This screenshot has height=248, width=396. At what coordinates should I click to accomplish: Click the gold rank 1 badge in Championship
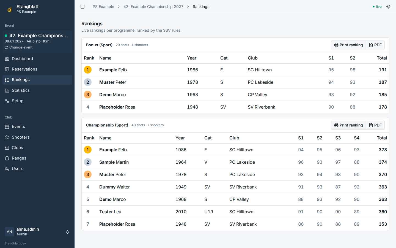pos(88,150)
